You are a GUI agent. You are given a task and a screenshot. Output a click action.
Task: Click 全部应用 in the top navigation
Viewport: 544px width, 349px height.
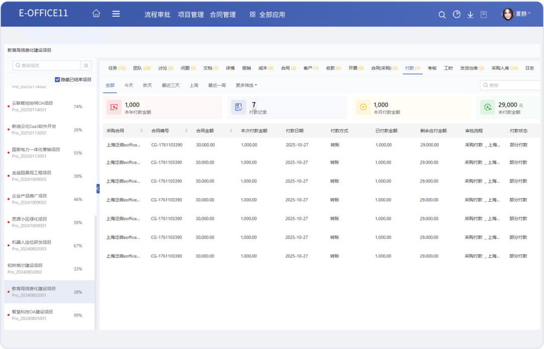tap(267, 15)
